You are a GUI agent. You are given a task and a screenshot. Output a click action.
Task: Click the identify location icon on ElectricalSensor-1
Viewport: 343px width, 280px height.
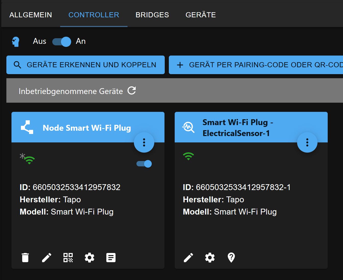(231, 258)
